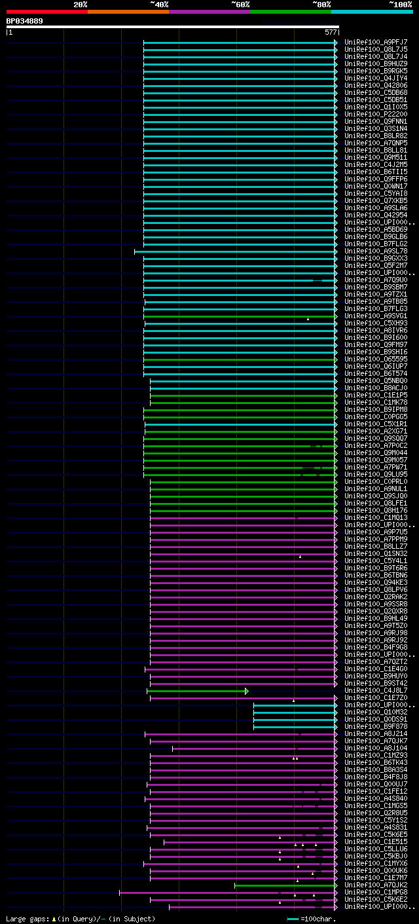Screen dimensions: 419x924
Task: Open the UniRef100_B9T6R6 entry
Action: point(376,568)
